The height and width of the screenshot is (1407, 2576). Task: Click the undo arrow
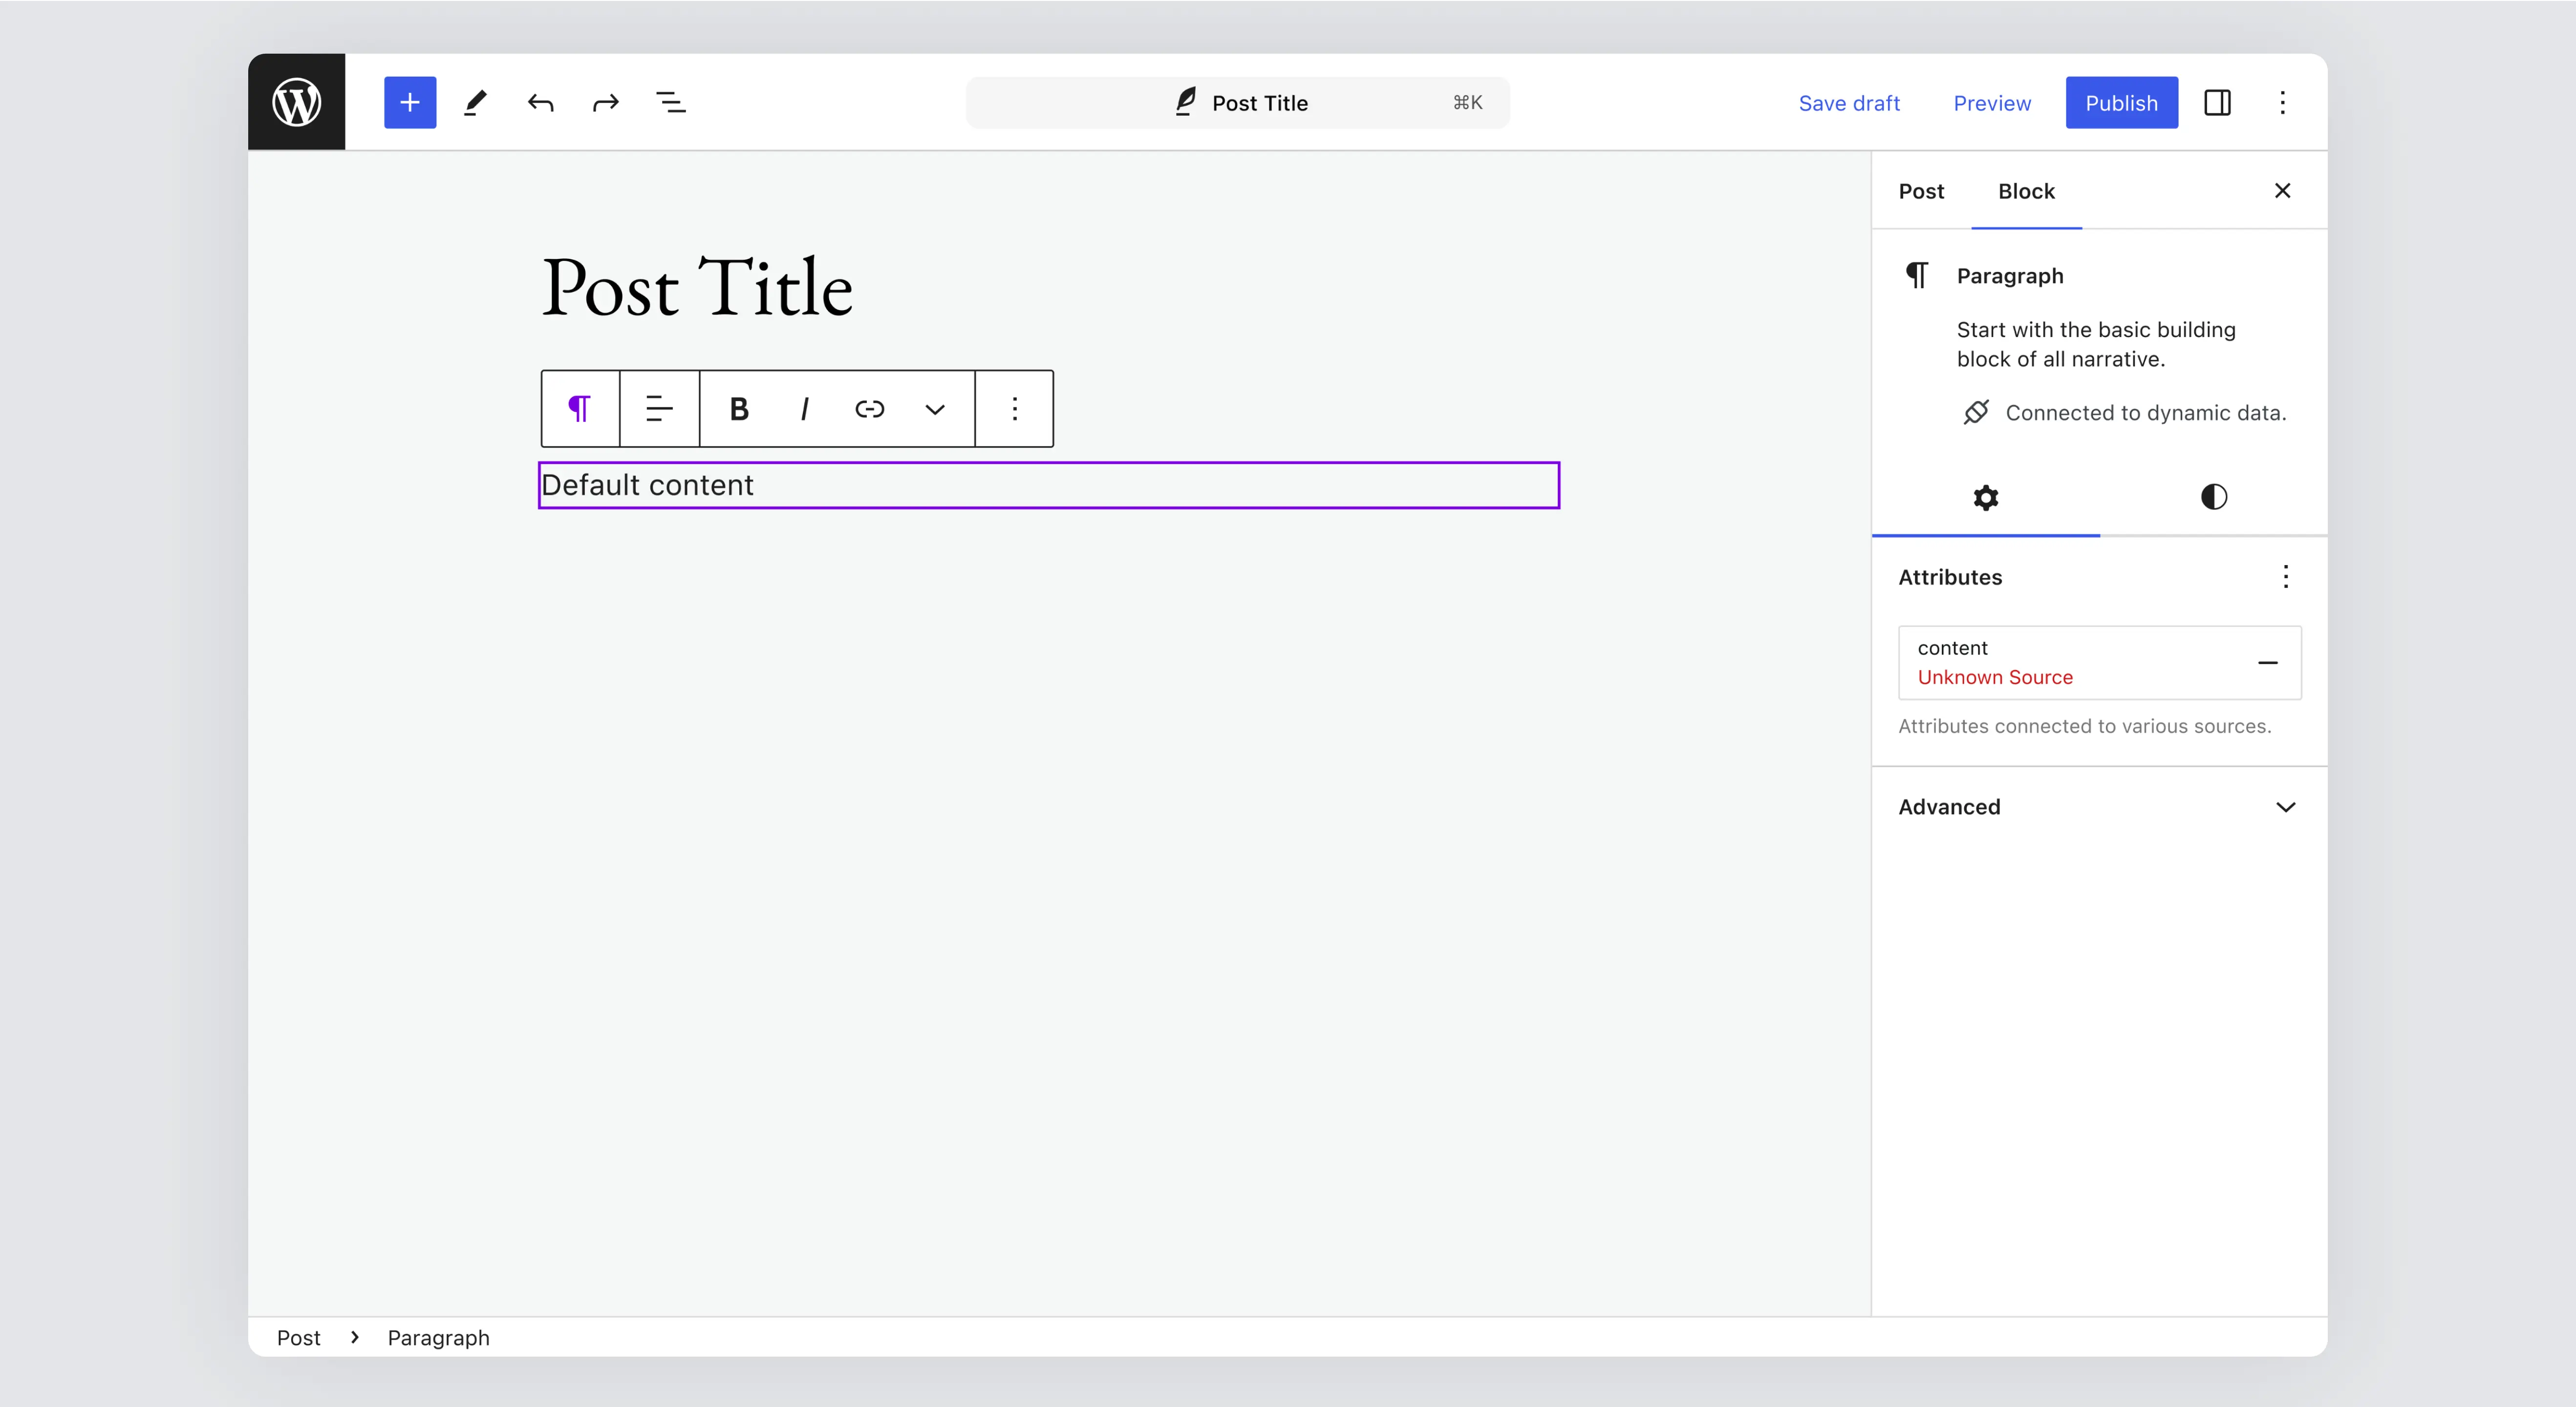[x=540, y=102]
